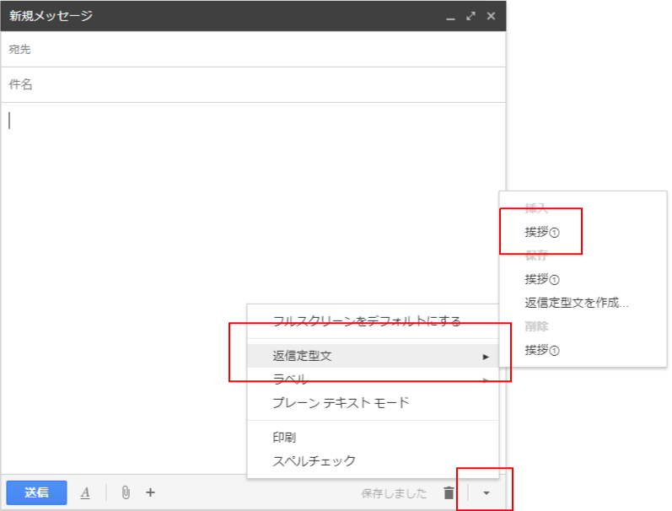This screenshot has width=672, height=511.
Task: Click the blue 送信 send button
Action: click(36, 492)
